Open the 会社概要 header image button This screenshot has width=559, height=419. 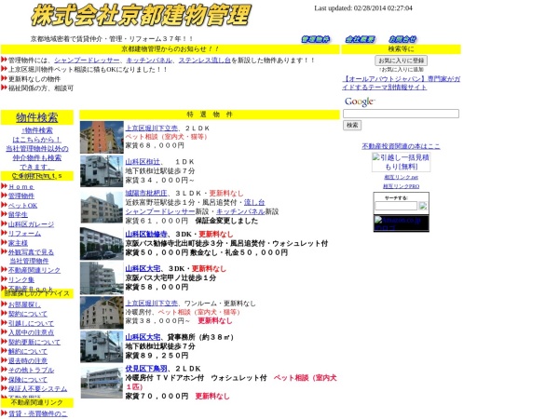[360, 39]
